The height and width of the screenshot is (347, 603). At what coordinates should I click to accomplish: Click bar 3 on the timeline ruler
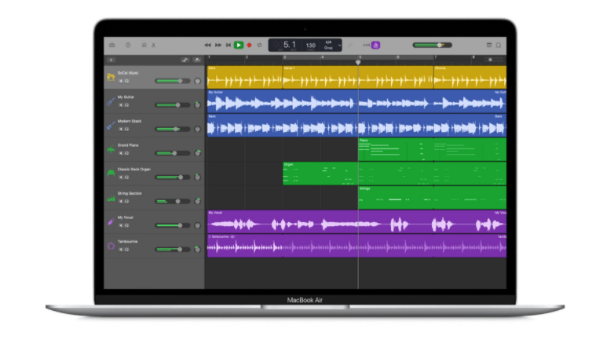tap(284, 57)
